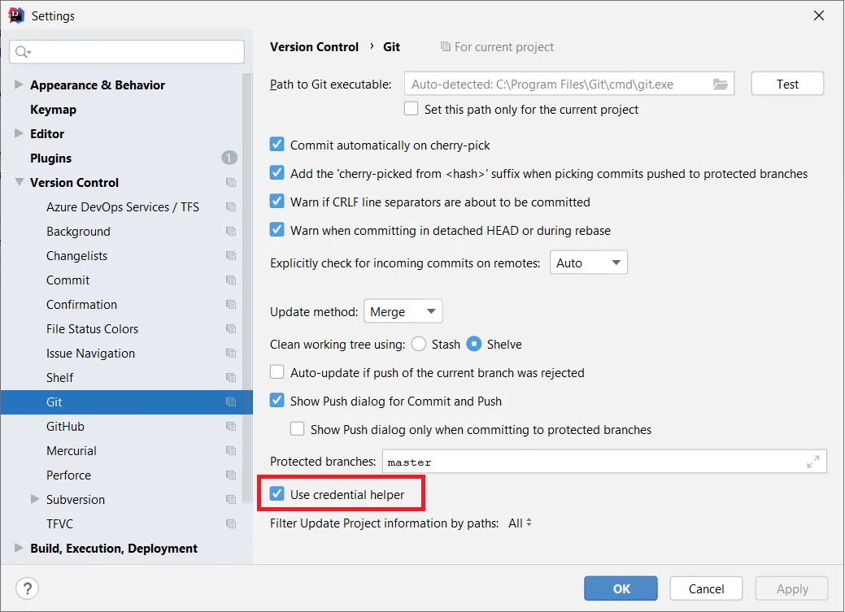Click the search magnifier icon

coord(22,52)
